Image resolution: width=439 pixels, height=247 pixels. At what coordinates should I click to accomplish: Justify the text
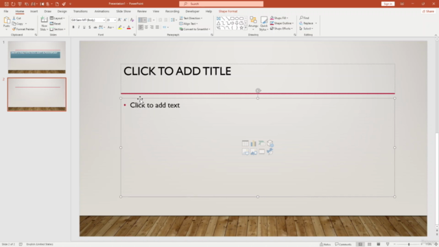pyautogui.click(x=157, y=27)
